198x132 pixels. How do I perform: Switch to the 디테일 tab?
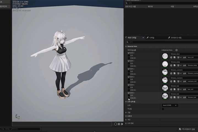pos(152,38)
